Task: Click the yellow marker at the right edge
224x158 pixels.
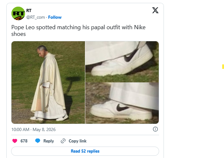Action: pyautogui.click(x=223, y=67)
